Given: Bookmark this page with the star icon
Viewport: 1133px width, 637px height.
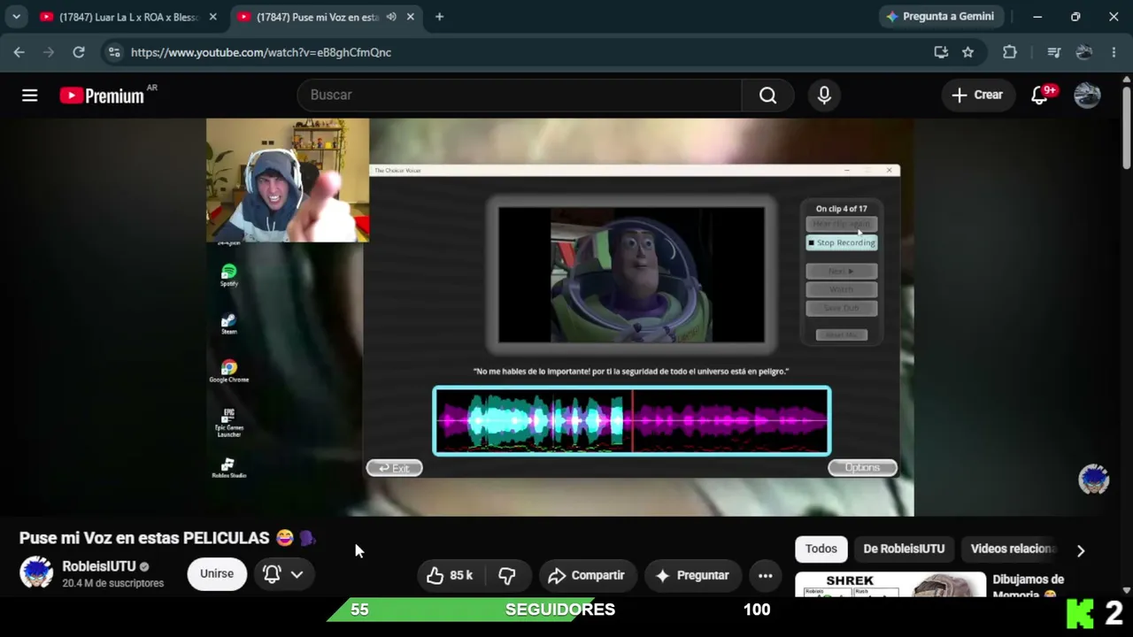Looking at the screenshot, I should (x=968, y=52).
